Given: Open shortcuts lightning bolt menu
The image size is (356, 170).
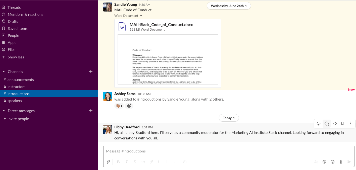Looking at the screenshot, I should pyautogui.click(x=109, y=162).
